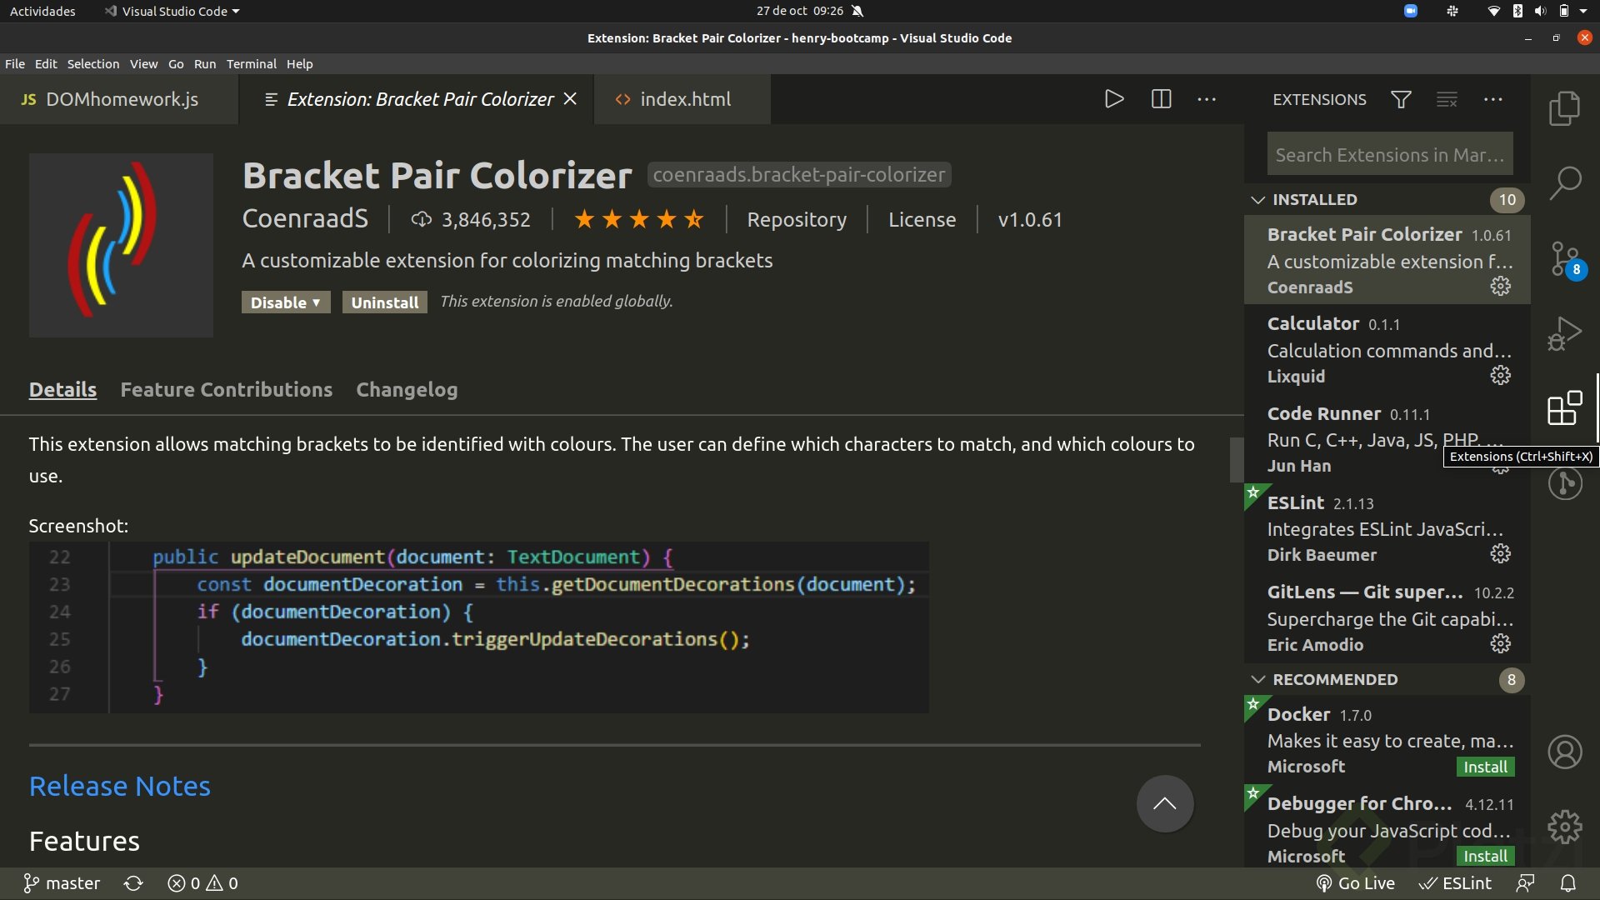Switch to the Changelog tab
The image size is (1600, 900).
407,389
